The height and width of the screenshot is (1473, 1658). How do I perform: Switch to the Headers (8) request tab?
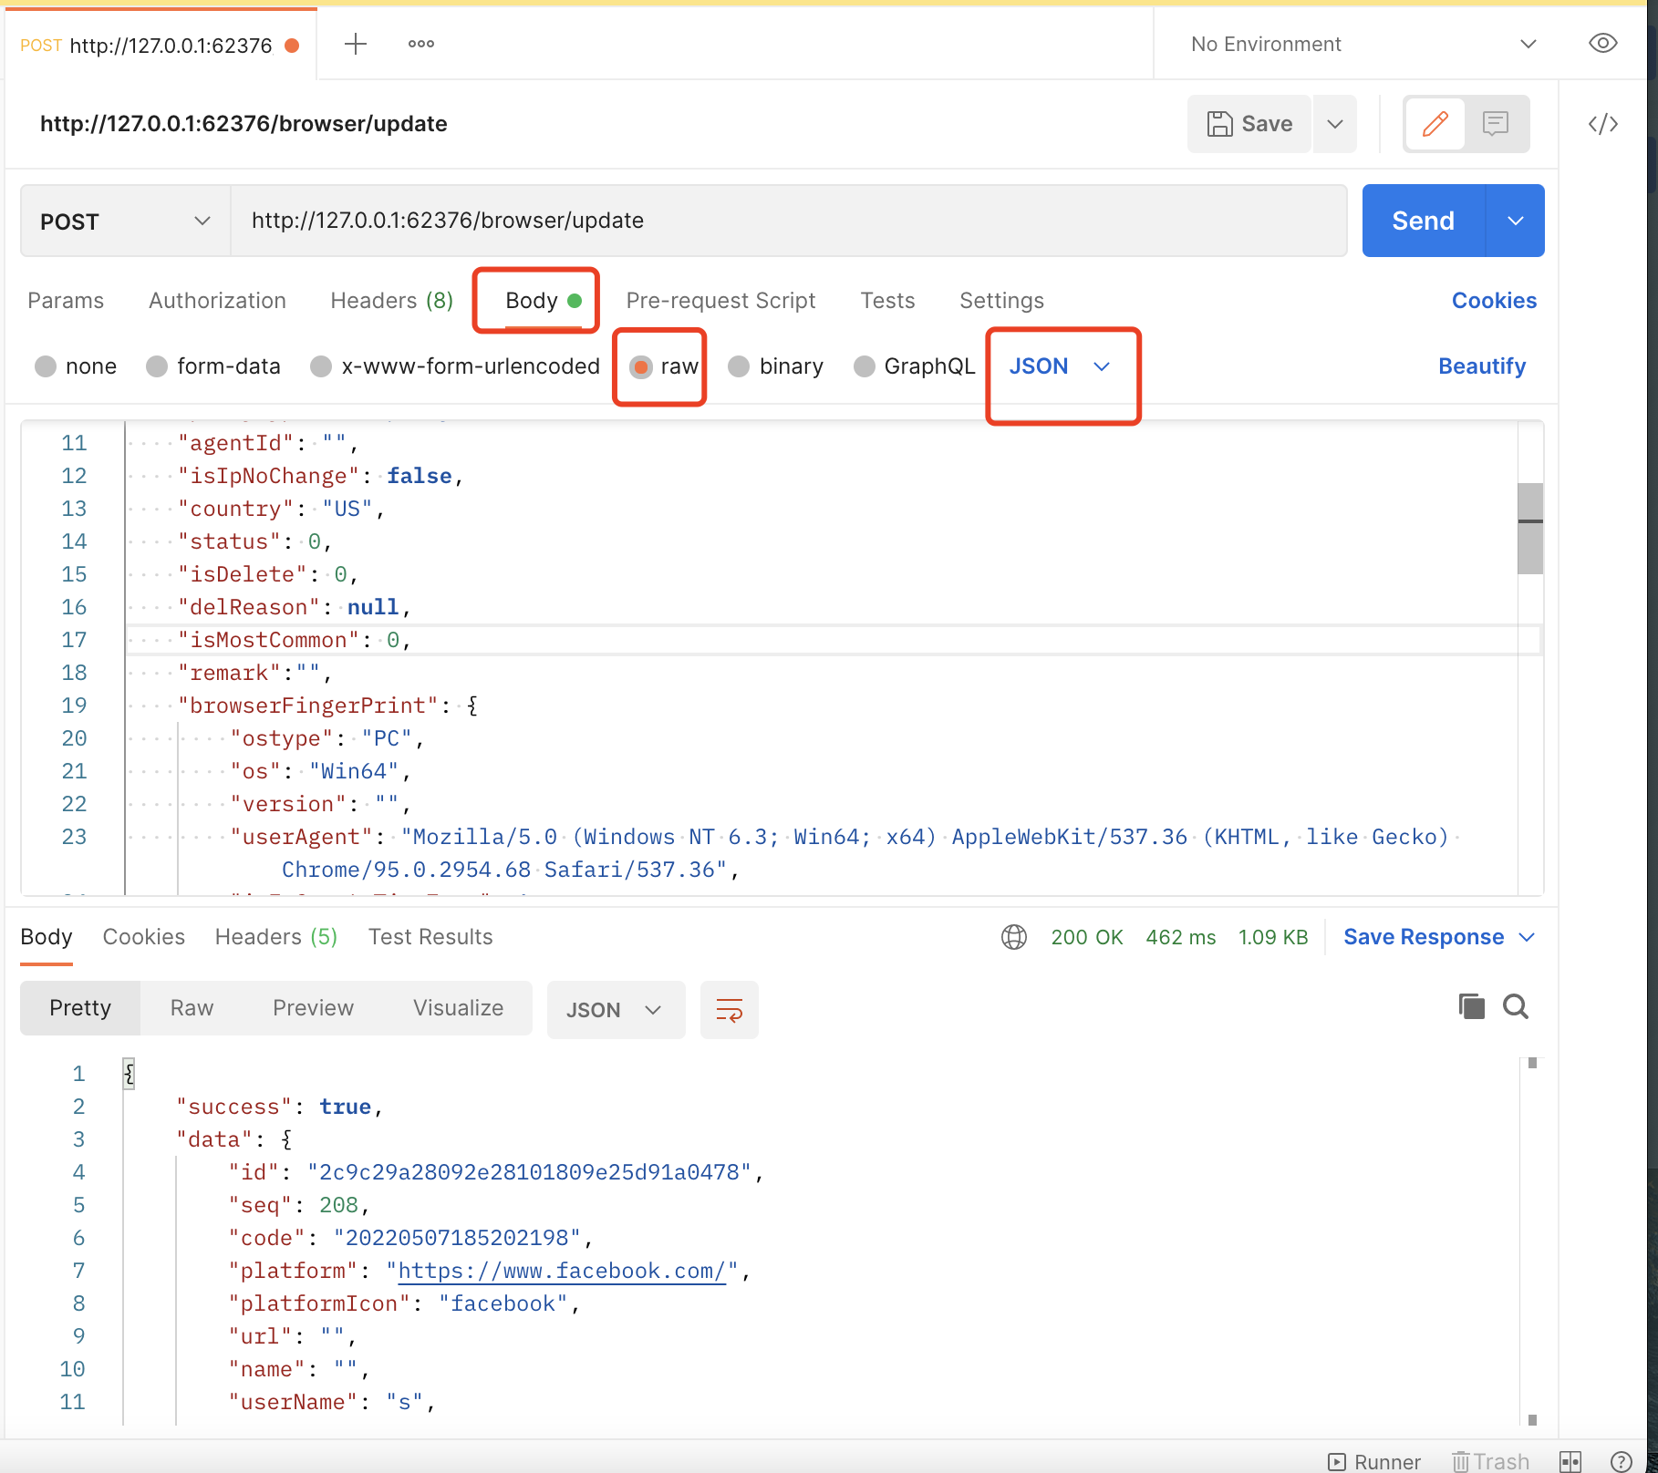391,301
